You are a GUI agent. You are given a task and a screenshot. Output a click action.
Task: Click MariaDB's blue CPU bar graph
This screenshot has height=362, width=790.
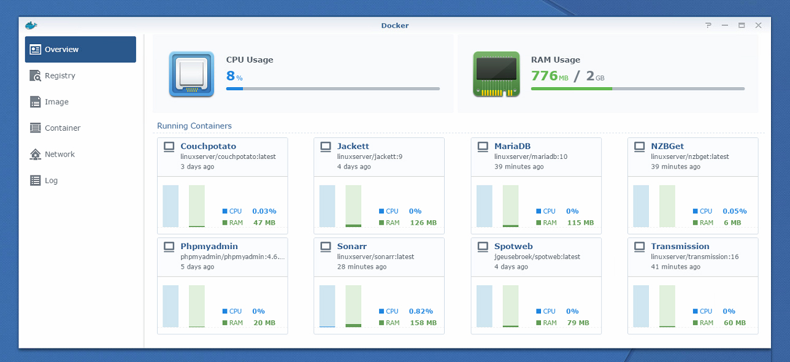(485, 206)
